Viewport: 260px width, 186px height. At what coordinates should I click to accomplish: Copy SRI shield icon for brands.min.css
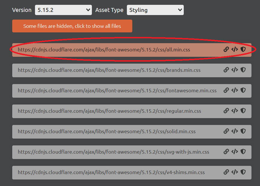[243, 70]
